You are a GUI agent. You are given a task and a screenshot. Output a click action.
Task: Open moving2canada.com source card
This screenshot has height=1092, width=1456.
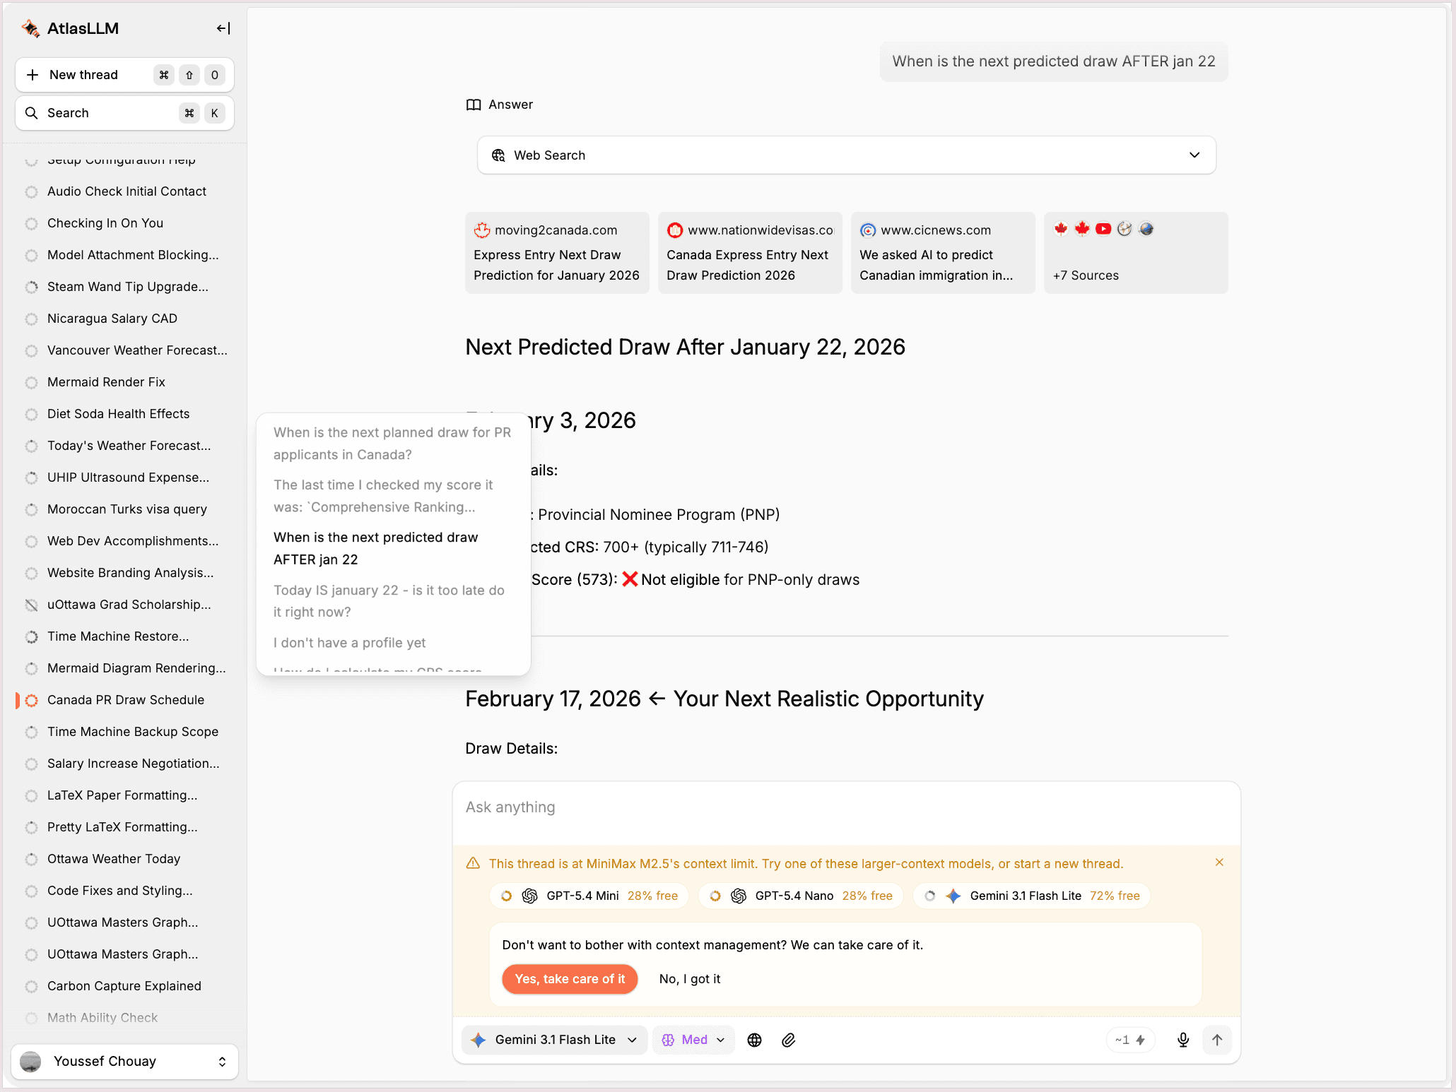coord(557,253)
